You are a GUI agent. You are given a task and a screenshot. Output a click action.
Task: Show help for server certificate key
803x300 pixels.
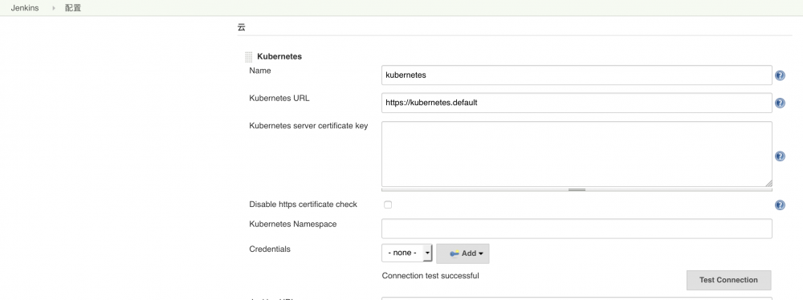[780, 156]
